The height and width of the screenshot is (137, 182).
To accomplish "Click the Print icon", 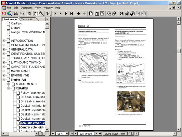I will [22, 13].
